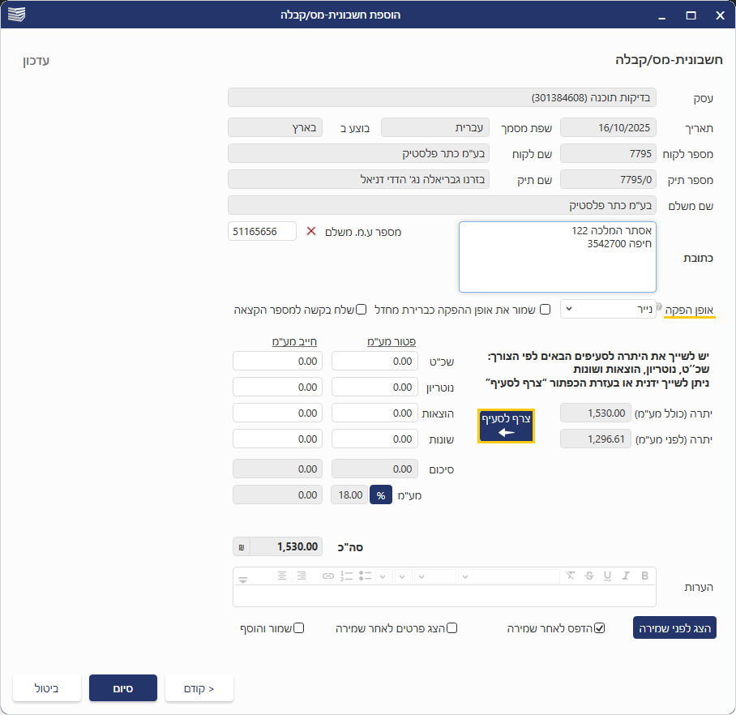The height and width of the screenshot is (715, 736).
Task: Enable the שמור והוסף checkbox
Action: click(x=298, y=628)
